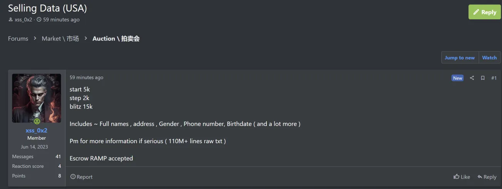Go to the Market \ 市场 breadcrumb
502x189 pixels.
[x=60, y=38]
